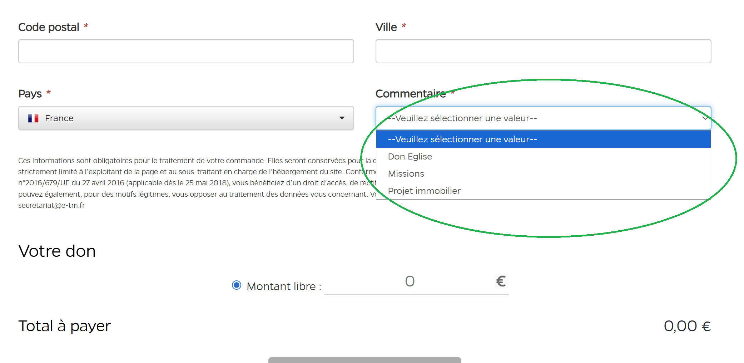Click the Pays dropdown caret arrow
Screen dimensions: 744x363
tap(342, 118)
